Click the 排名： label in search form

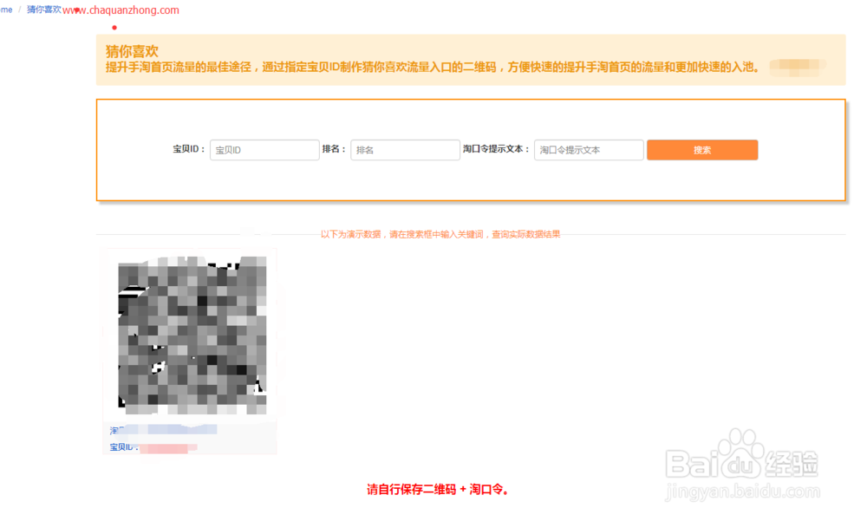click(x=334, y=149)
